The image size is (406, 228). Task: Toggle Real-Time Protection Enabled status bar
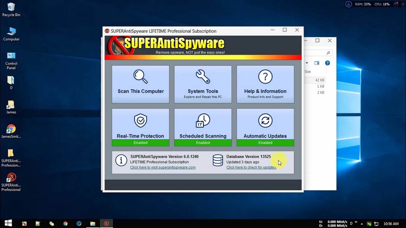pyautogui.click(x=141, y=143)
